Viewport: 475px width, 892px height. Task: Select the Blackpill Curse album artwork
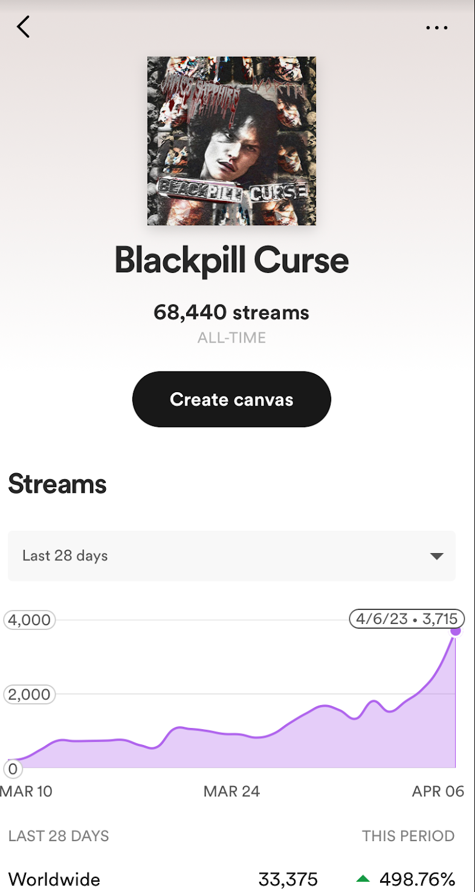pyautogui.click(x=231, y=141)
